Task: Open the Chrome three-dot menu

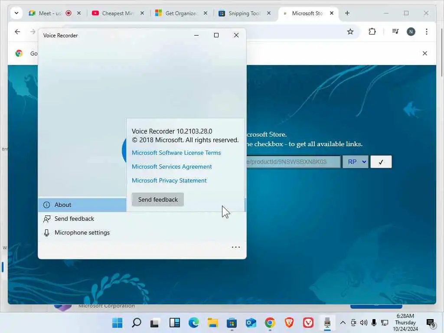Action: [427, 32]
